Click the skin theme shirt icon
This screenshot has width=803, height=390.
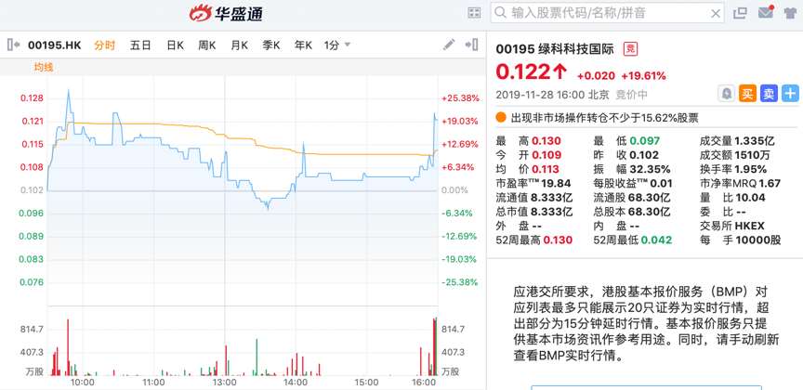coord(790,13)
